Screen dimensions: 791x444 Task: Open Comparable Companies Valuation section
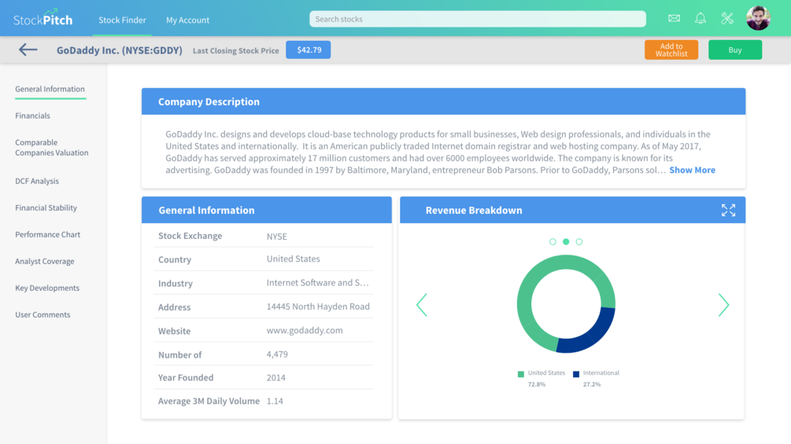pyautogui.click(x=51, y=148)
